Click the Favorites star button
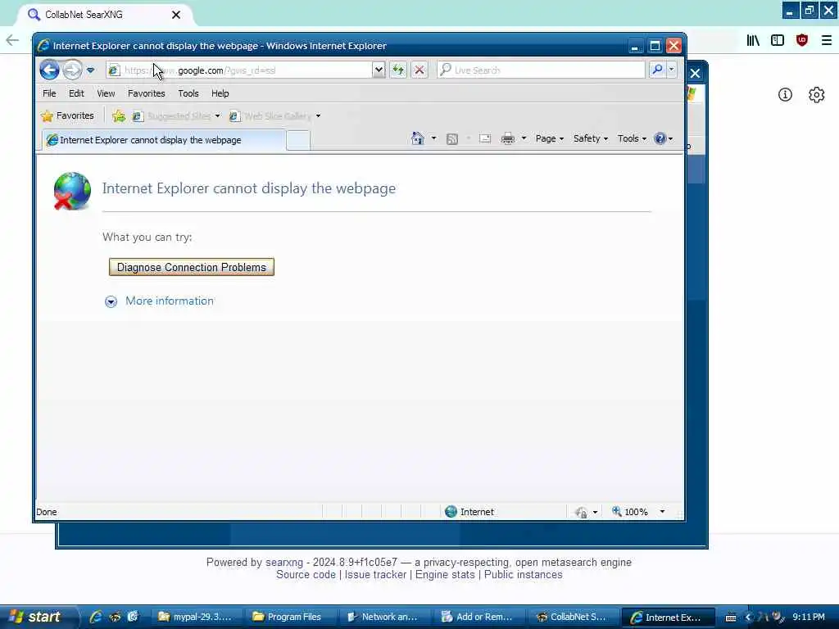The height and width of the screenshot is (629, 839). coord(67,115)
